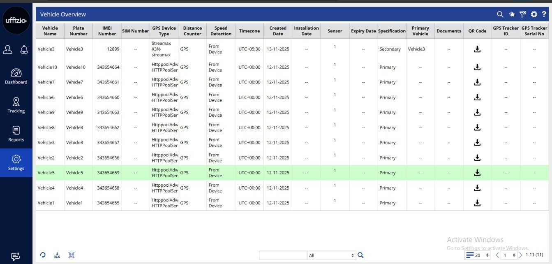Screen dimensions: 552x264
Task: Download QR code for Vehicle10
Action: [x=477, y=67]
